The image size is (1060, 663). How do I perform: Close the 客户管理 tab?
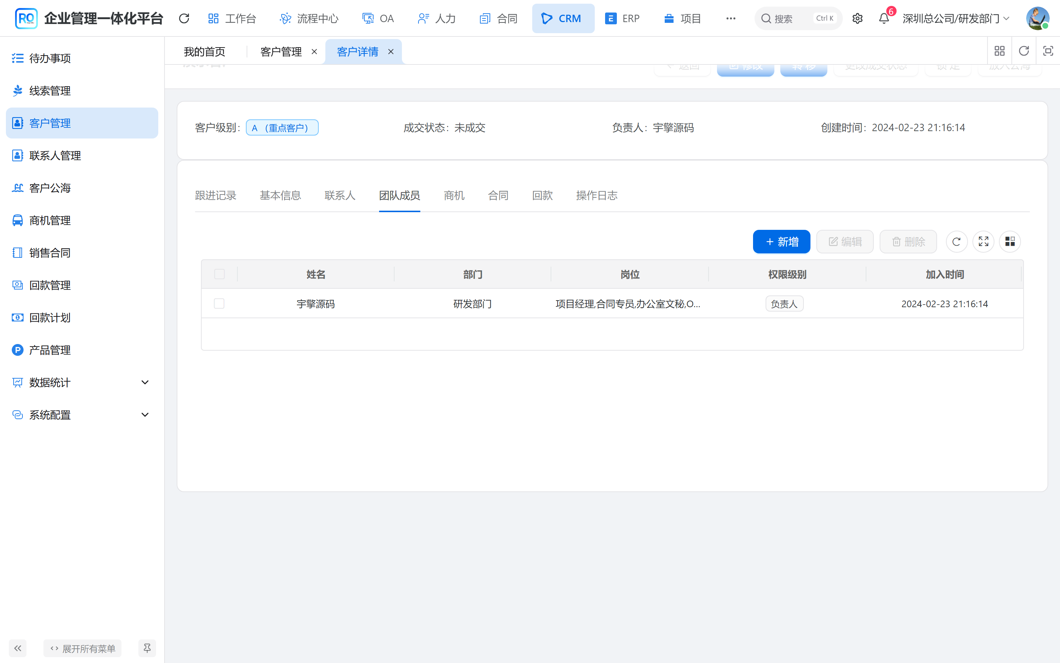(314, 52)
